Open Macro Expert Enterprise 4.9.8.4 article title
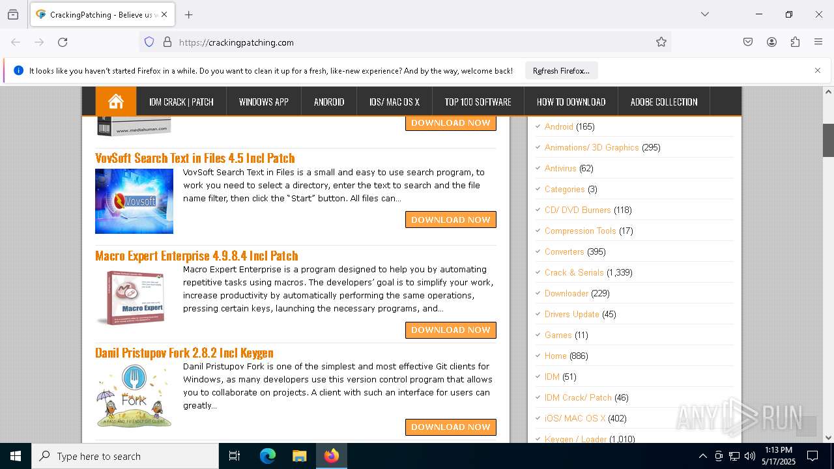834x469 pixels. (197, 255)
